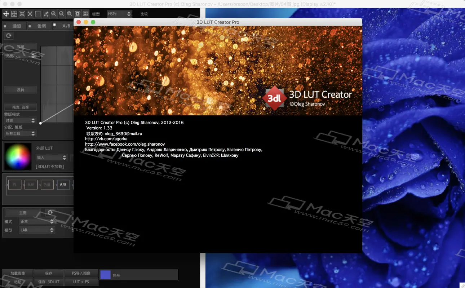
Task: Open the 所有工具 dropdown
Action: click(20, 133)
